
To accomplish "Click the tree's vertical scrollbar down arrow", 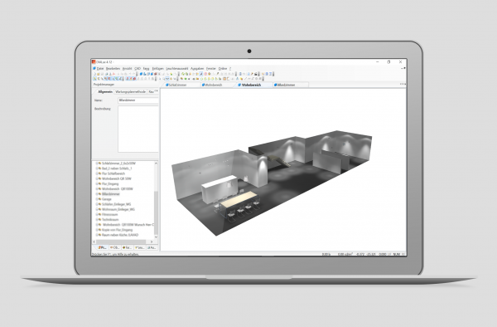I will [156, 237].
